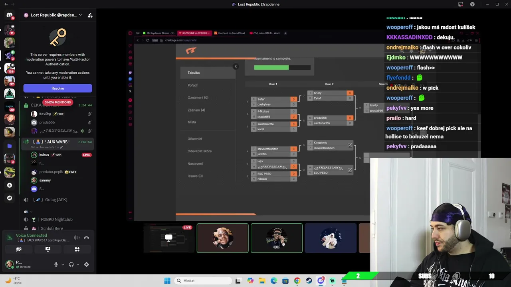The height and width of the screenshot is (287, 511).
Task: Select first participant avatar tile
Action: (222, 238)
